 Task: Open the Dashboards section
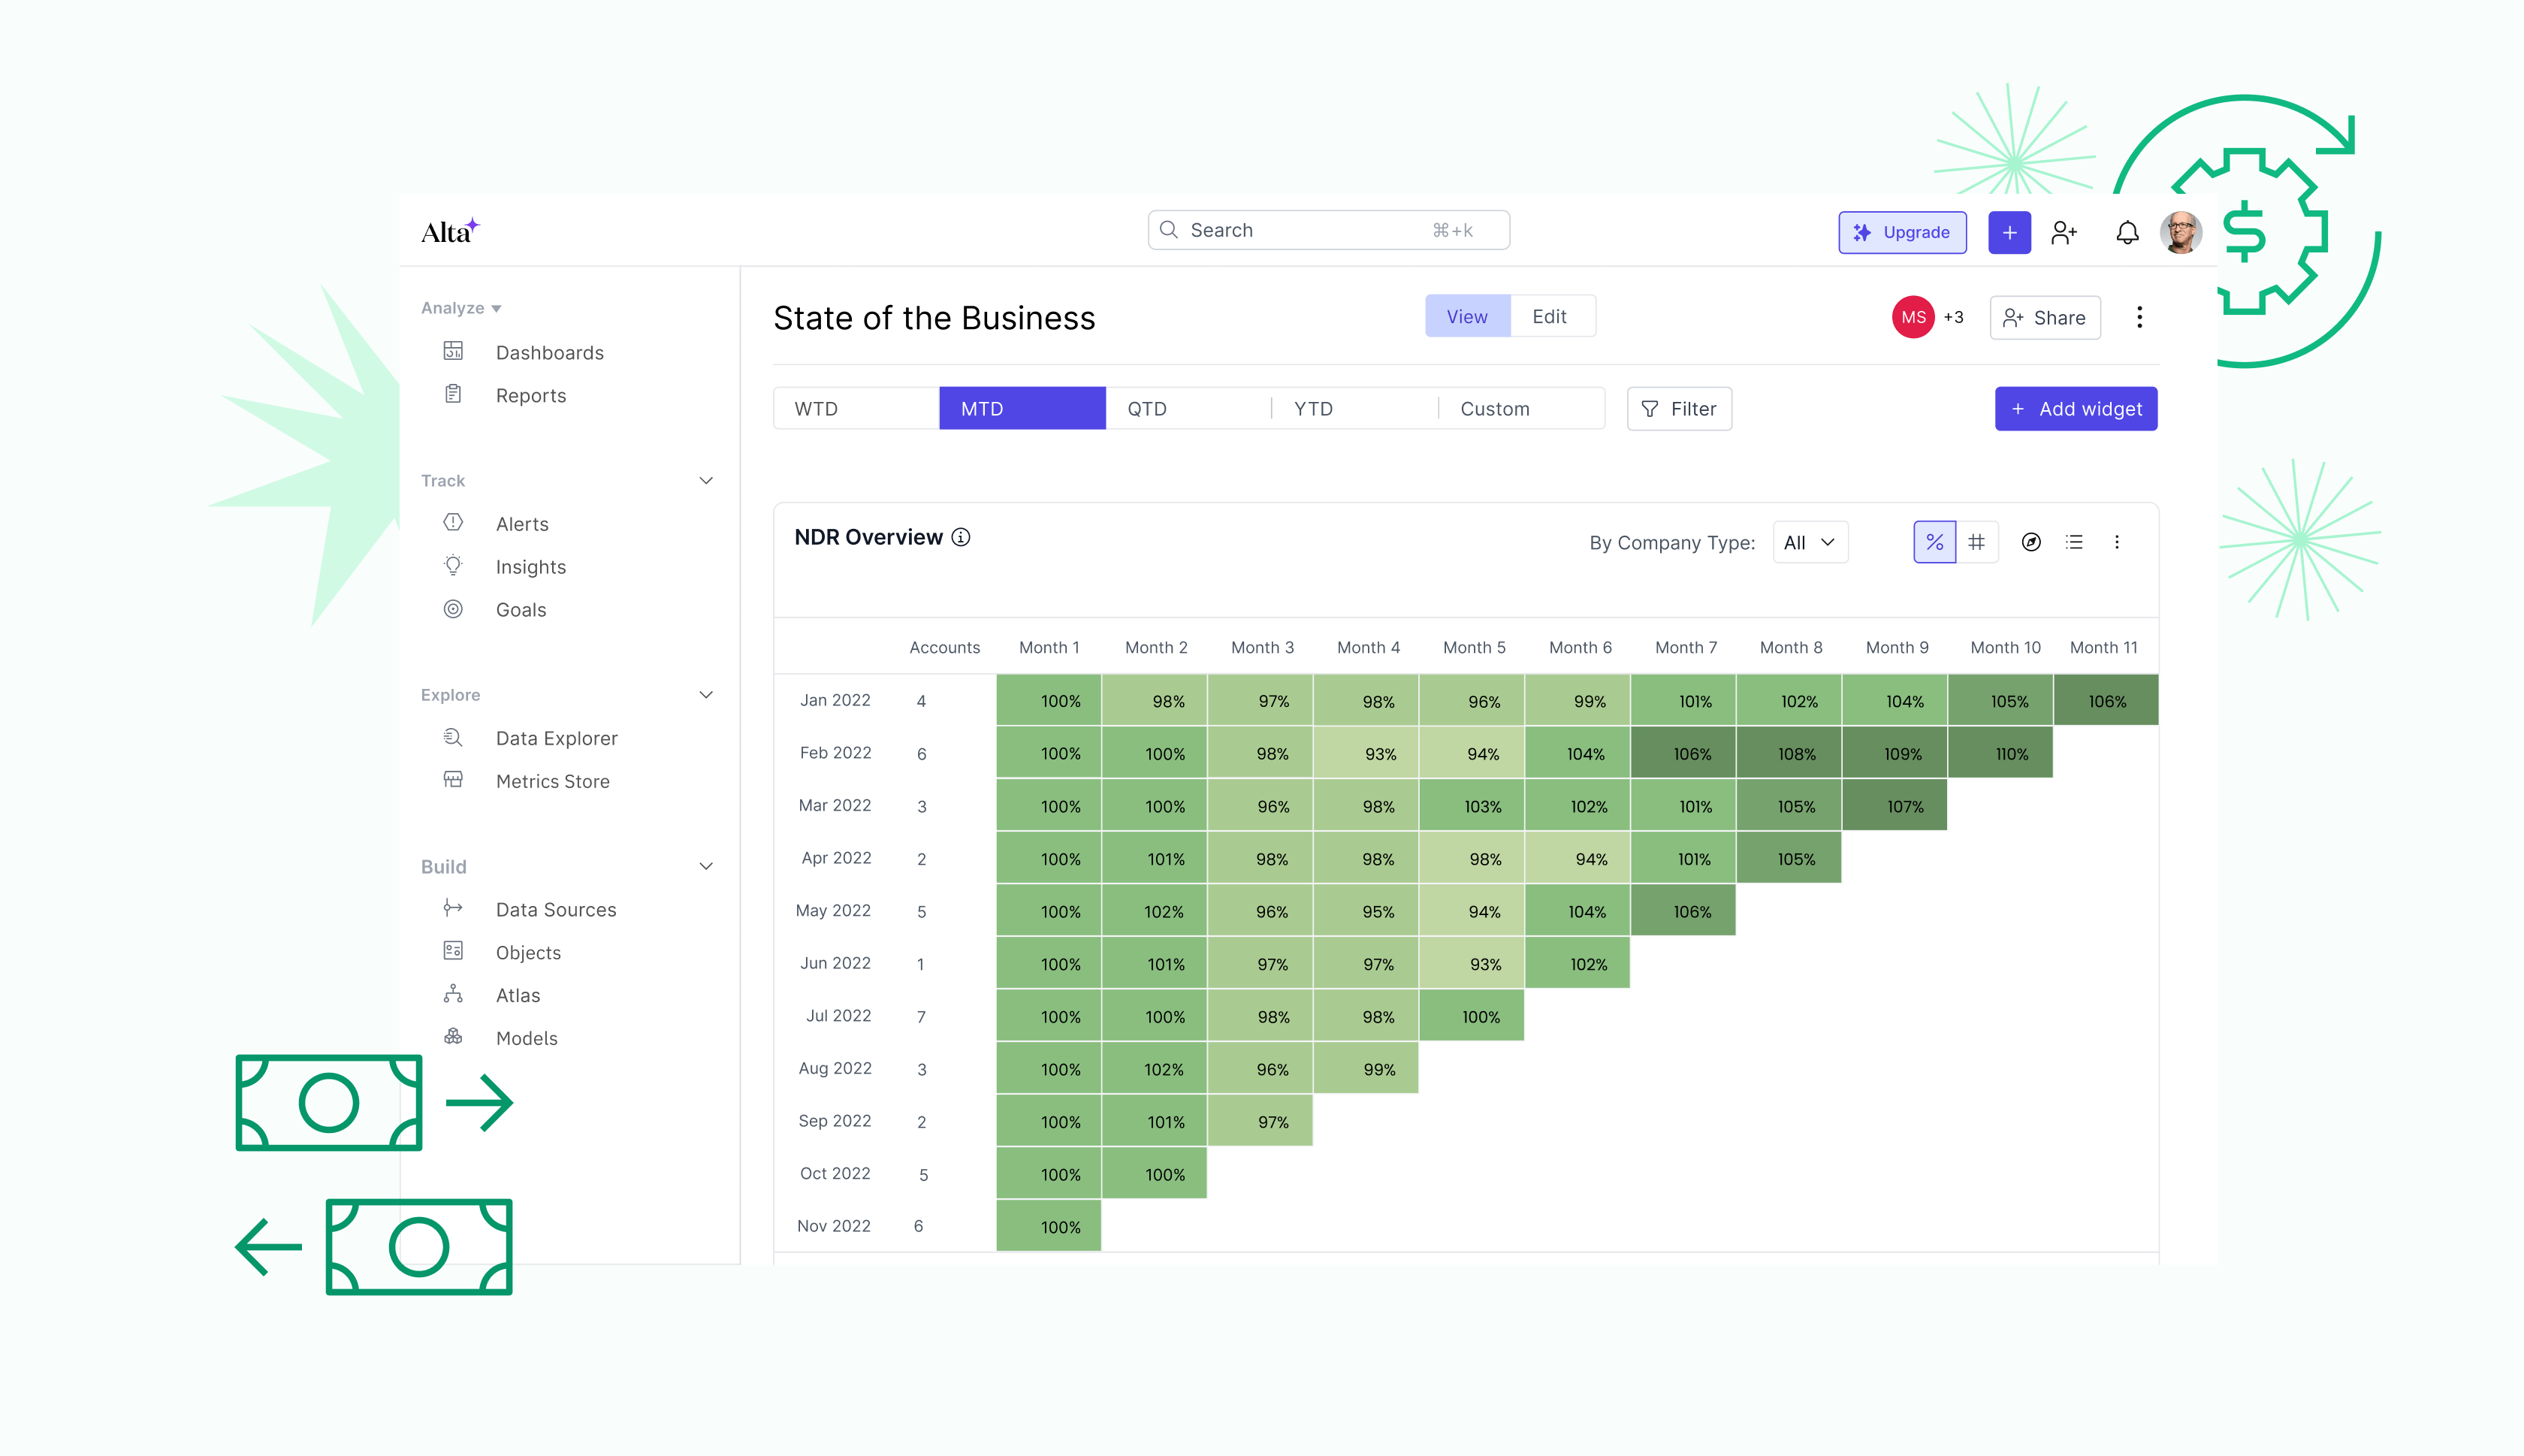[x=550, y=352]
